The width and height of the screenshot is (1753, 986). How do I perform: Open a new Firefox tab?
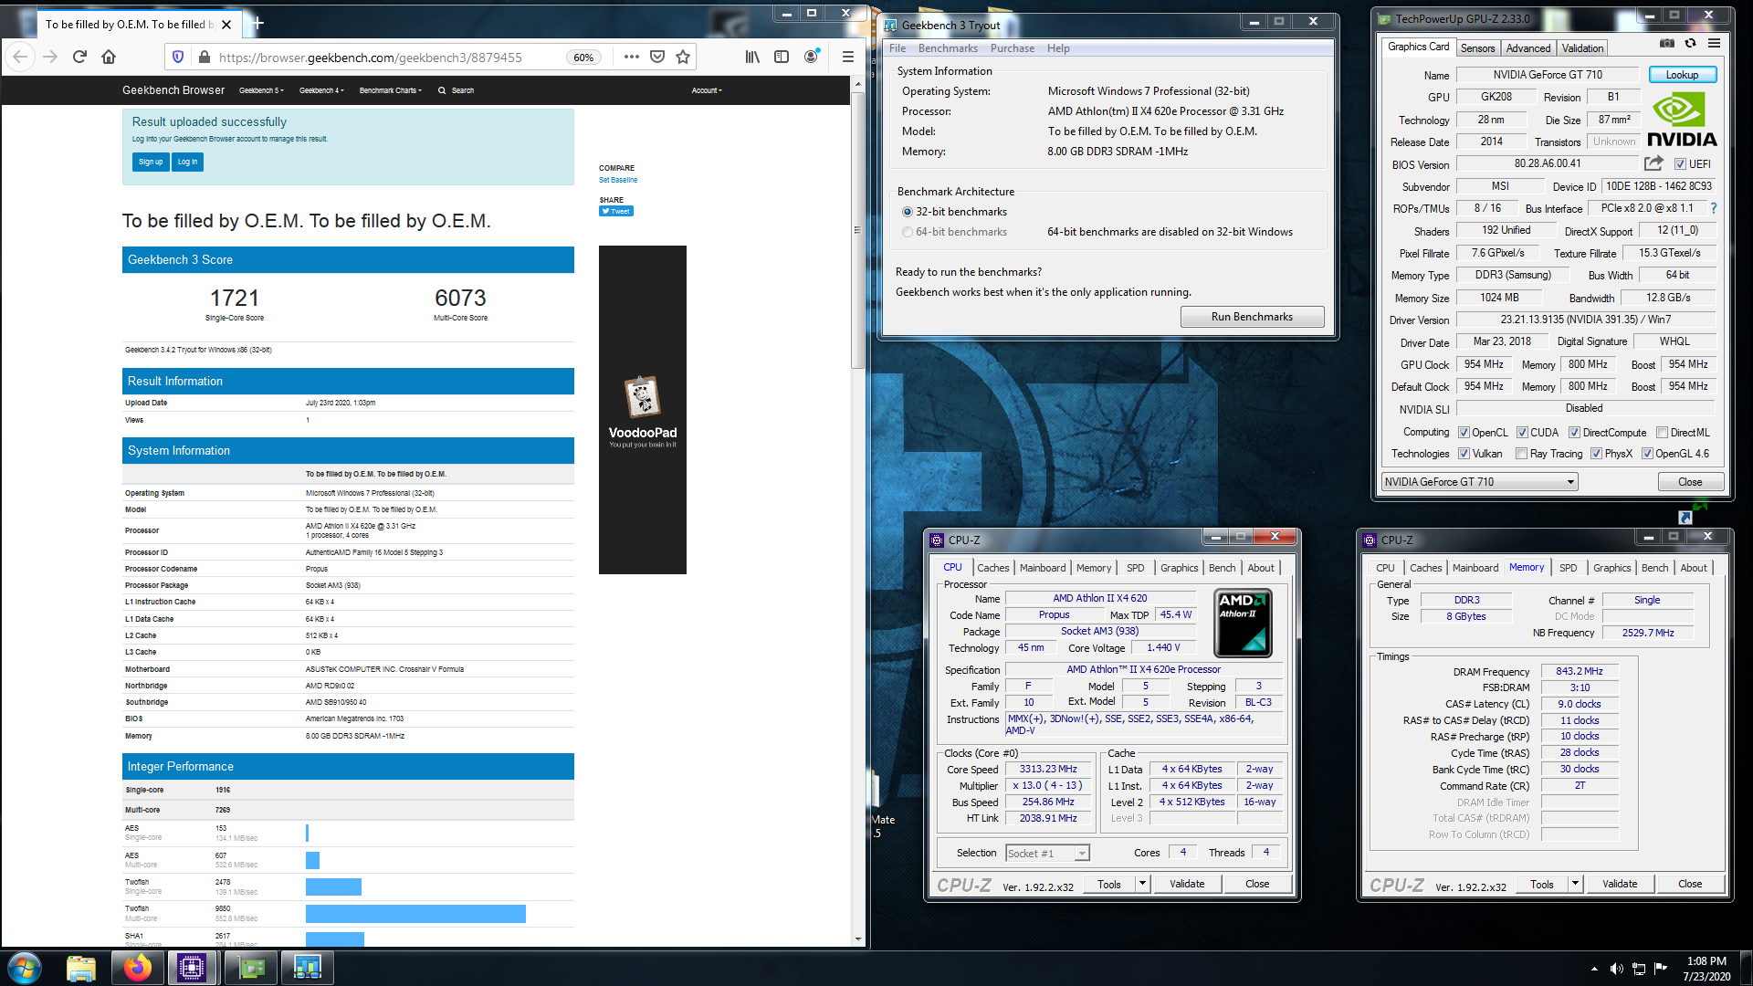pos(258,23)
